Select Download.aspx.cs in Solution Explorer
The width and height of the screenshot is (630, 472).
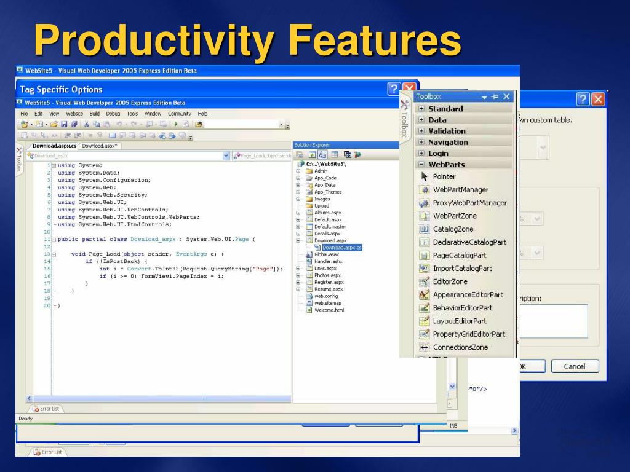pyautogui.click(x=341, y=248)
